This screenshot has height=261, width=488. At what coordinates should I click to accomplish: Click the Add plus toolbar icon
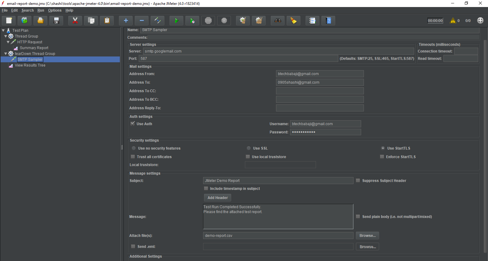pyautogui.click(x=126, y=21)
